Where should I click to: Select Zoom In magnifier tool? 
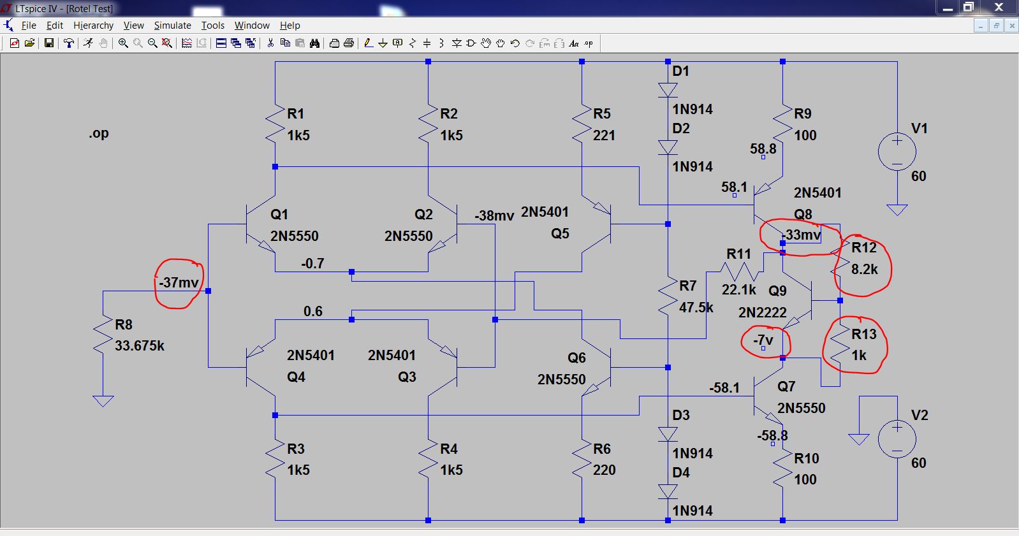coord(123,43)
